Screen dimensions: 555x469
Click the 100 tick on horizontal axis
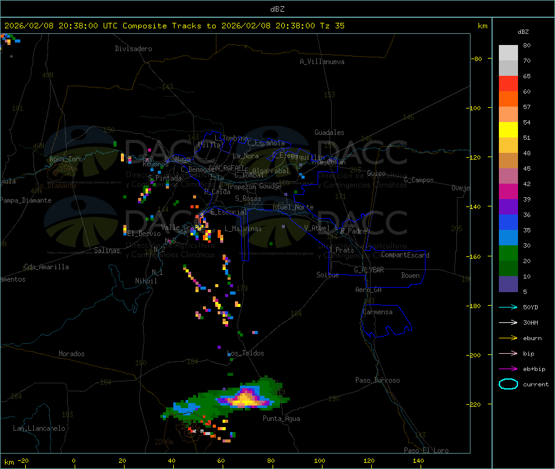click(319, 461)
